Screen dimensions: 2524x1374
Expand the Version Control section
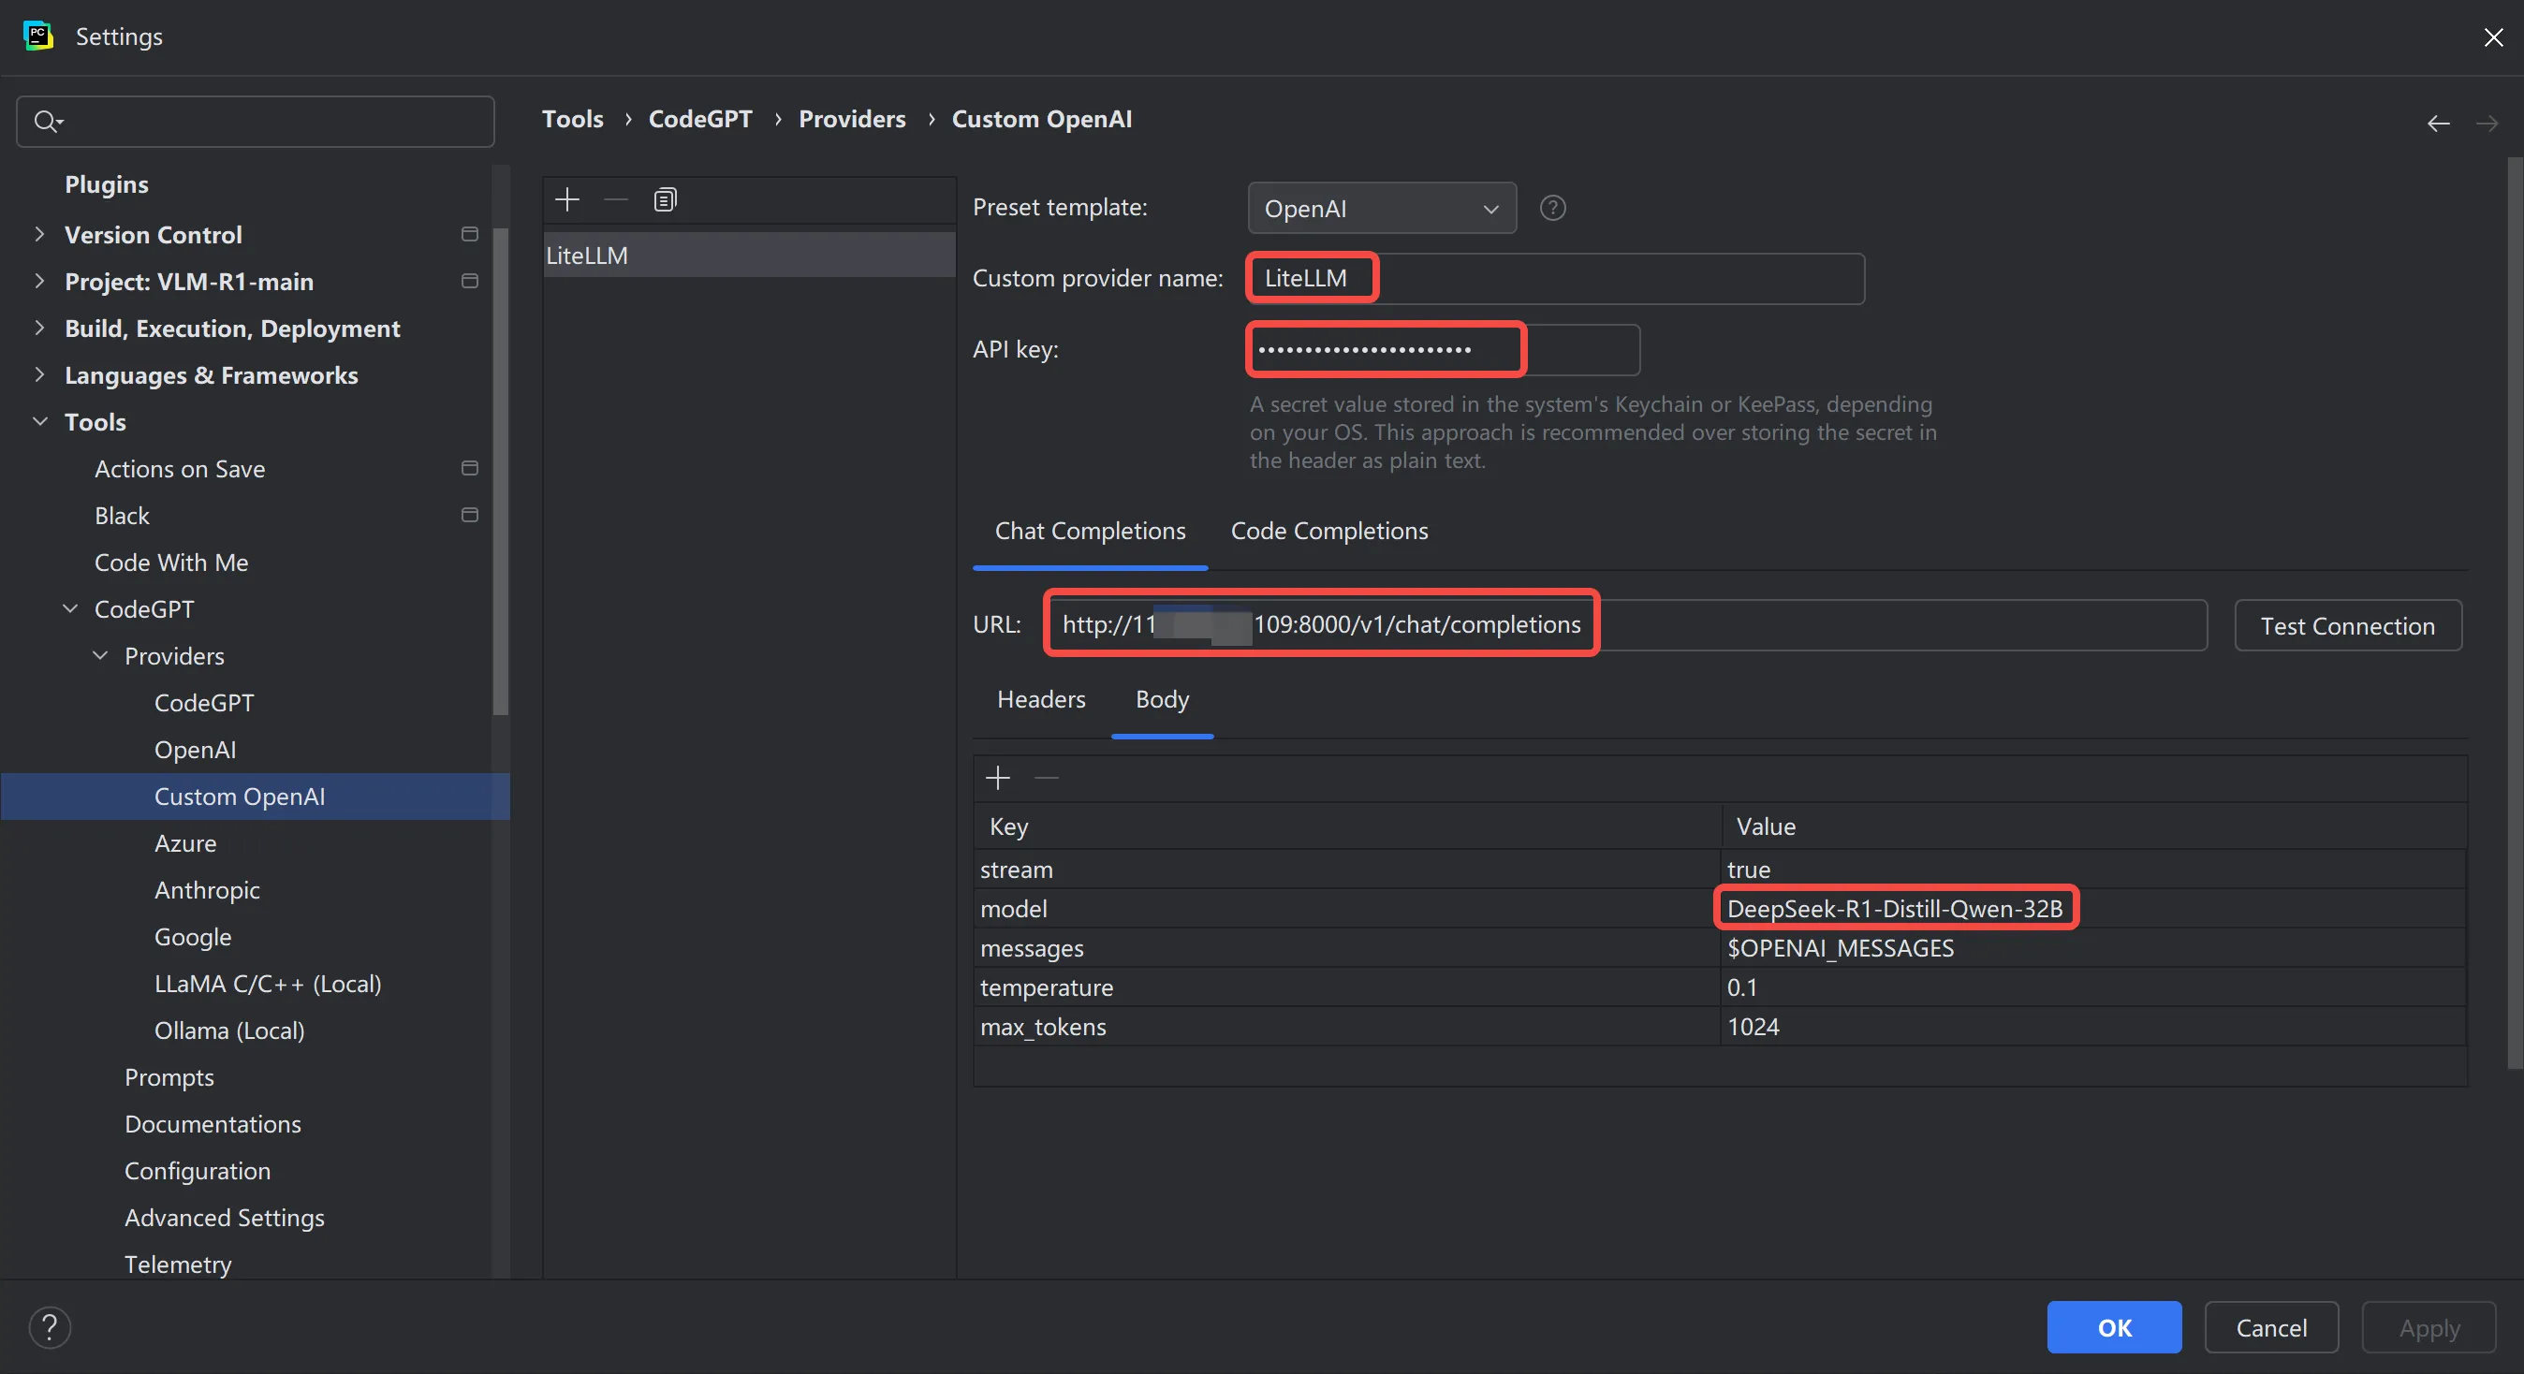pos(39,235)
